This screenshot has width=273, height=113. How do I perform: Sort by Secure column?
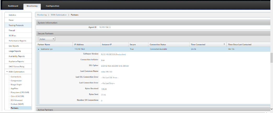pos(138,45)
